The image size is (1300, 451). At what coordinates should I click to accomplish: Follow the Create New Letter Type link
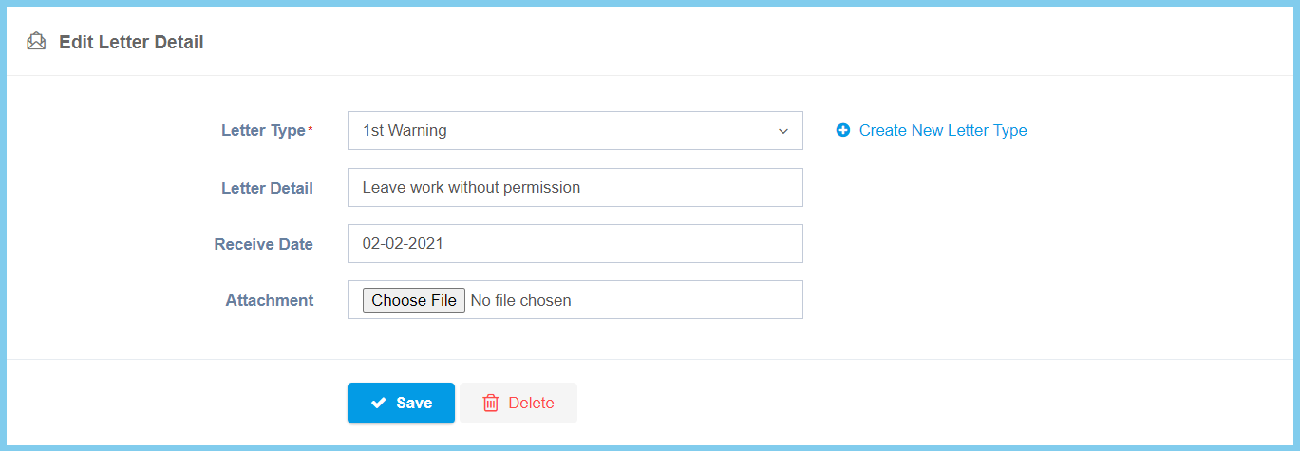click(942, 131)
